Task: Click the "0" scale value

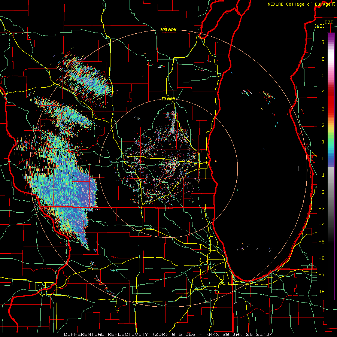Action: [323, 159]
